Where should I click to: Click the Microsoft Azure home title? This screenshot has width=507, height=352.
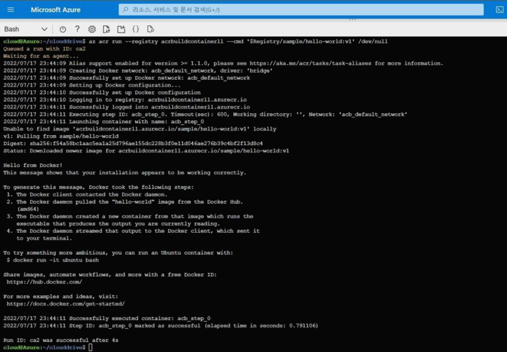56,10
